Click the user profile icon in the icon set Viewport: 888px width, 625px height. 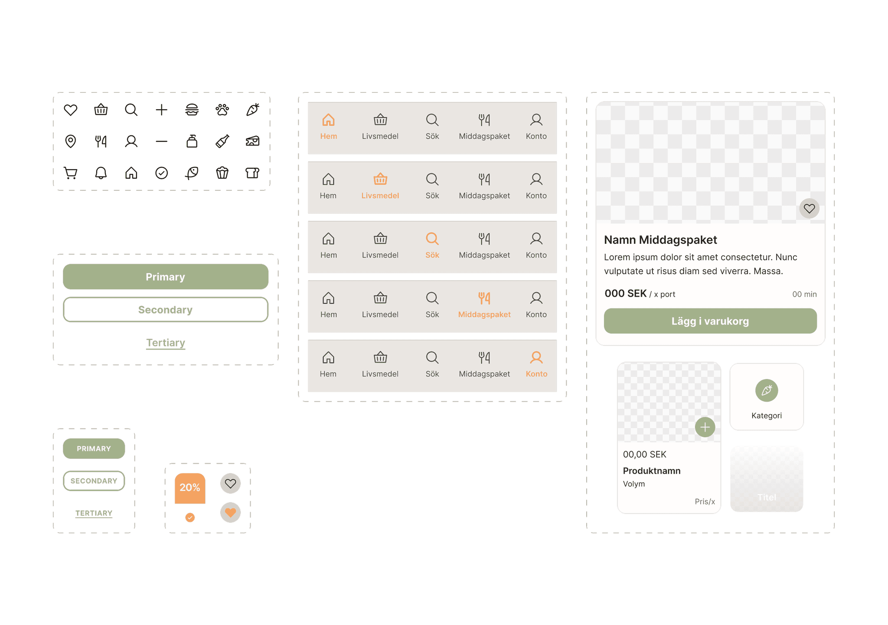point(131,141)
